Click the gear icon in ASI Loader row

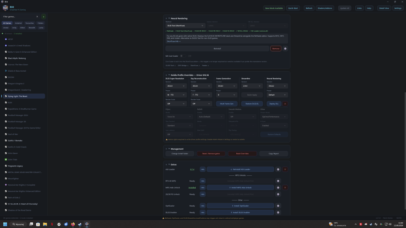click(278, 169)
